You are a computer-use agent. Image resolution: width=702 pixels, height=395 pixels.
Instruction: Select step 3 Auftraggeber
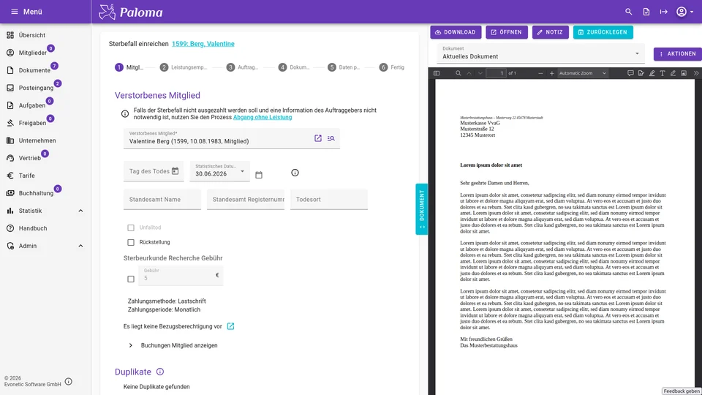[242, 67]
